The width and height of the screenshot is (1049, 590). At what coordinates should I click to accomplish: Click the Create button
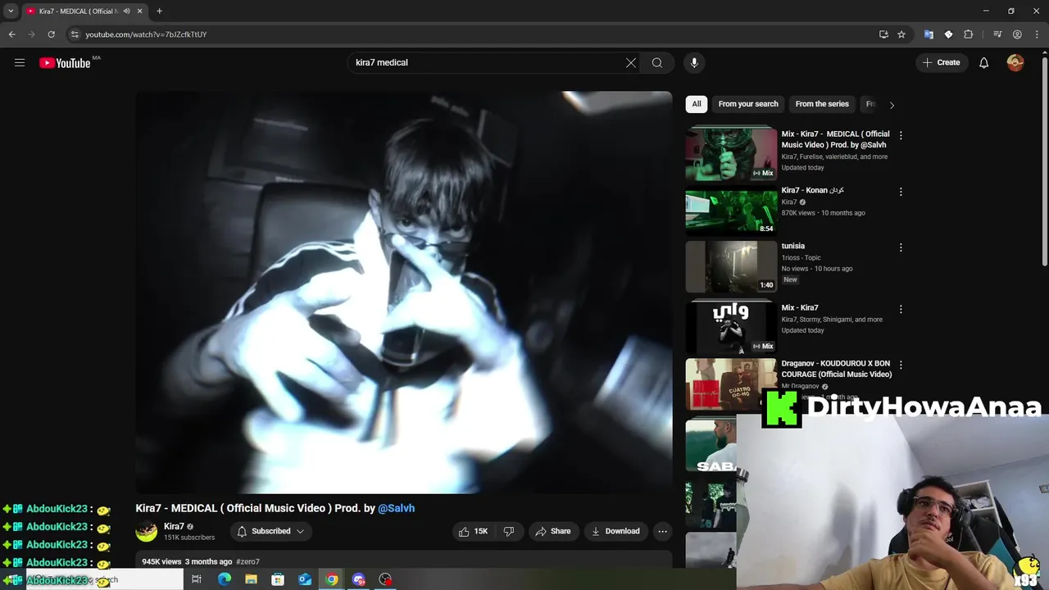941,62
